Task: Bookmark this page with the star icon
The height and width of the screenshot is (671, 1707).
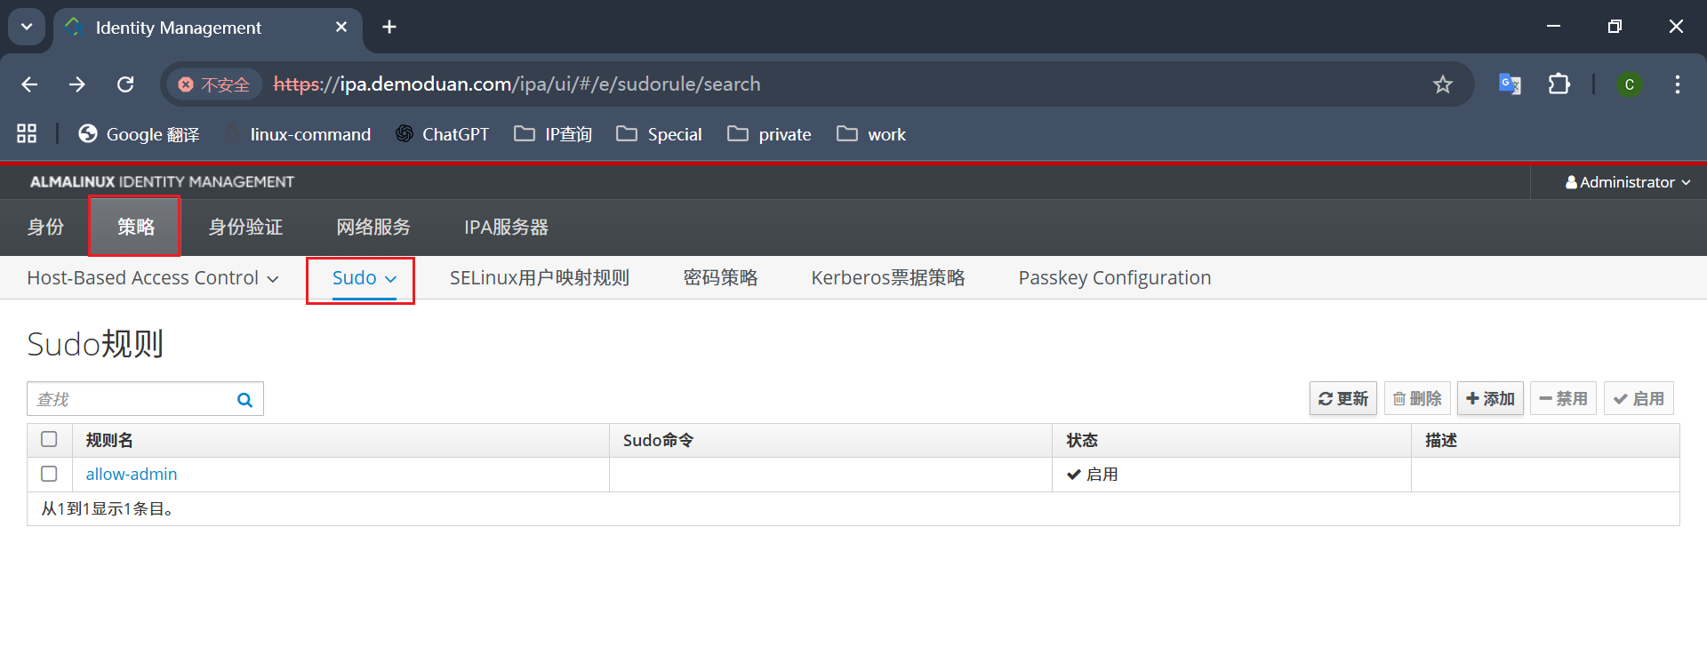Action: [1442, 84]
